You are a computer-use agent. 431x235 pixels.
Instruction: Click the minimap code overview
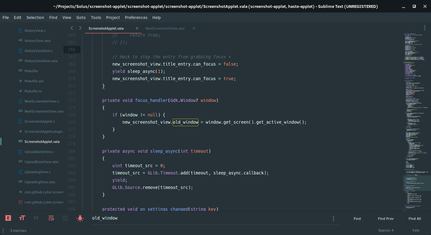tap(416, 121)
